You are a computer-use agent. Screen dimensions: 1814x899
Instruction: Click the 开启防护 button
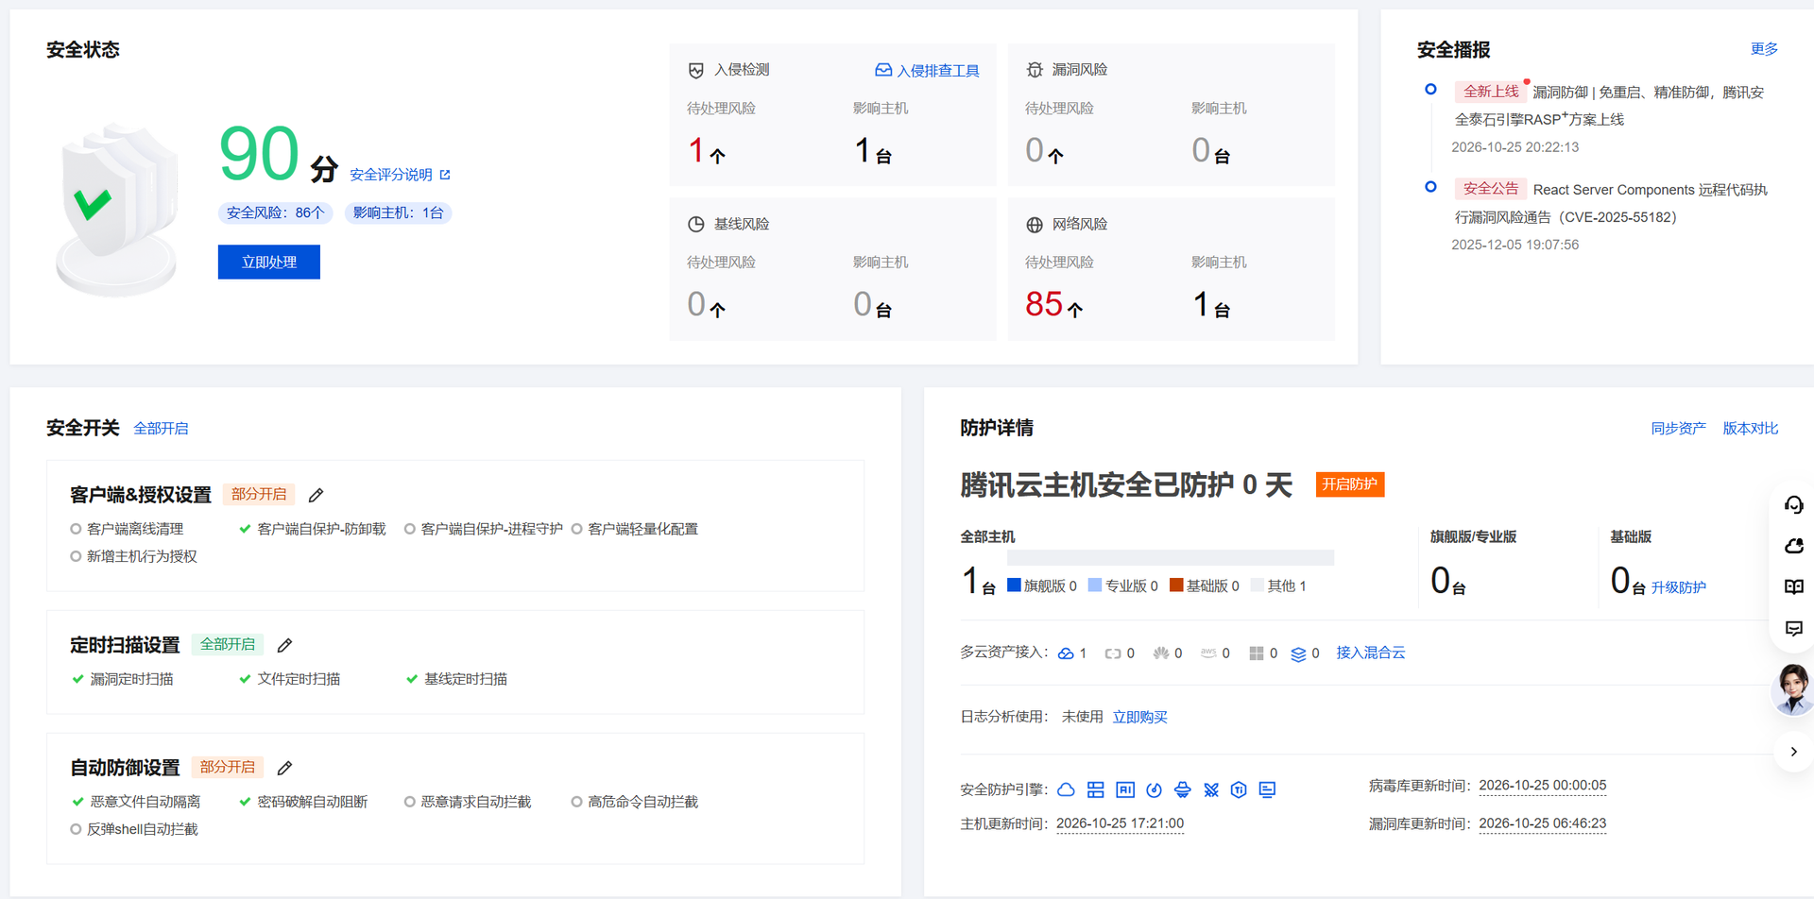click(x=1350, y=485)
